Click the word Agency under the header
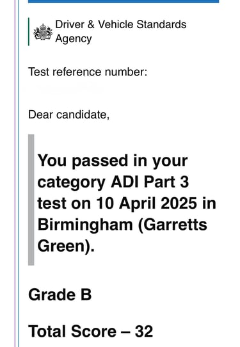Image resolution: width=240 pixels, height=347 pixels. [x=74, y=38]
